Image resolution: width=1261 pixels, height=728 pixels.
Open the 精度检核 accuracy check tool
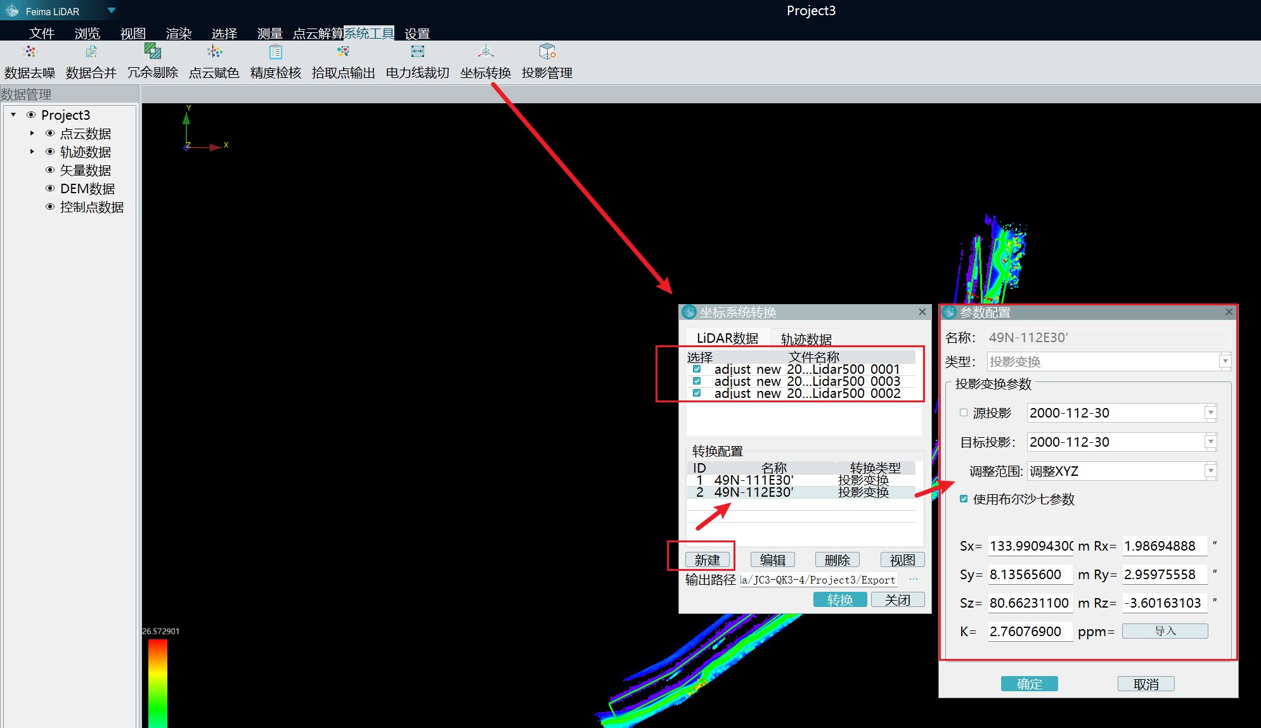[x=276, y=52]
